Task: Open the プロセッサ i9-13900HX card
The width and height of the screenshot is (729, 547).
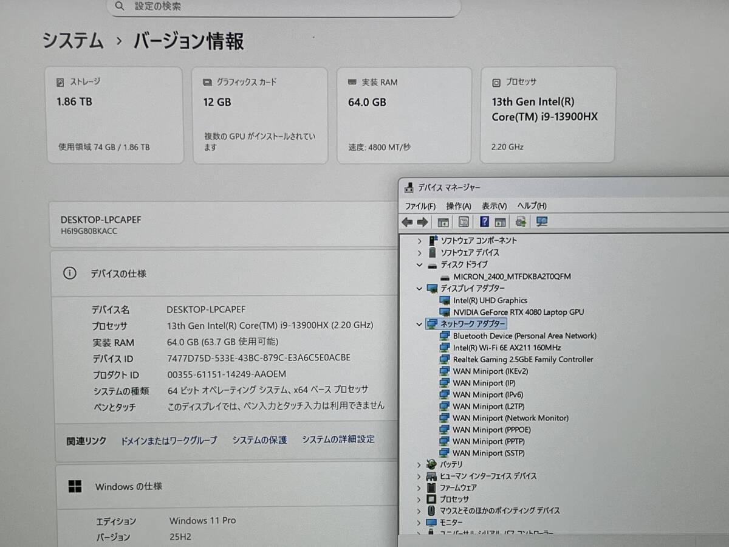Action: (548, 115)
